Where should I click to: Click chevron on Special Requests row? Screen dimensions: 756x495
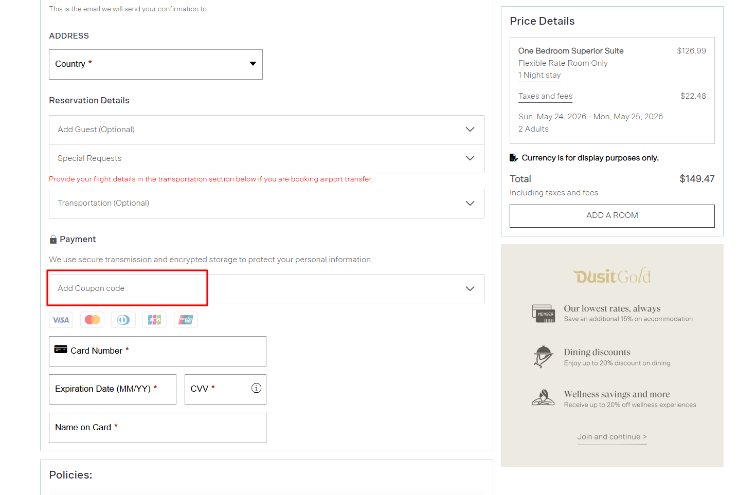point(470,158)
